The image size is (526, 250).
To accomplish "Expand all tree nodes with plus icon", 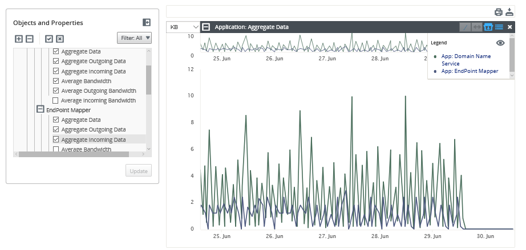I will 19,39.
